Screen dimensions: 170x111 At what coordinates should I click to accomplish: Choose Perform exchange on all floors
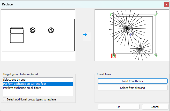coord(22,88)
